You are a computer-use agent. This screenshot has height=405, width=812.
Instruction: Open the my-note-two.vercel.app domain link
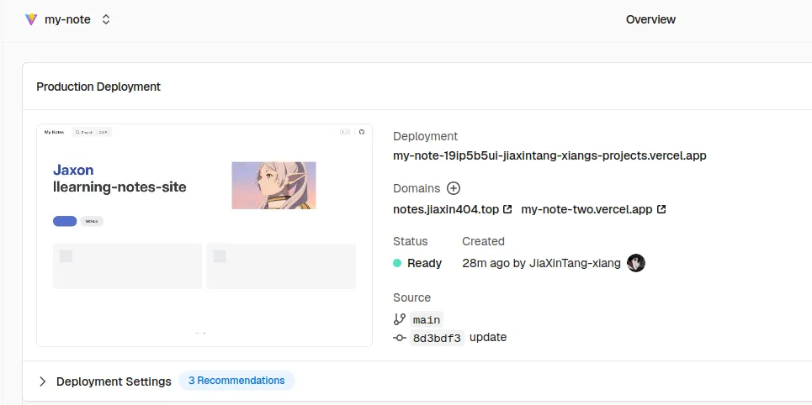click(x=586, y=209)
